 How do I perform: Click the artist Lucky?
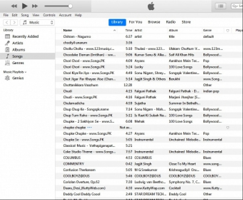139,67
